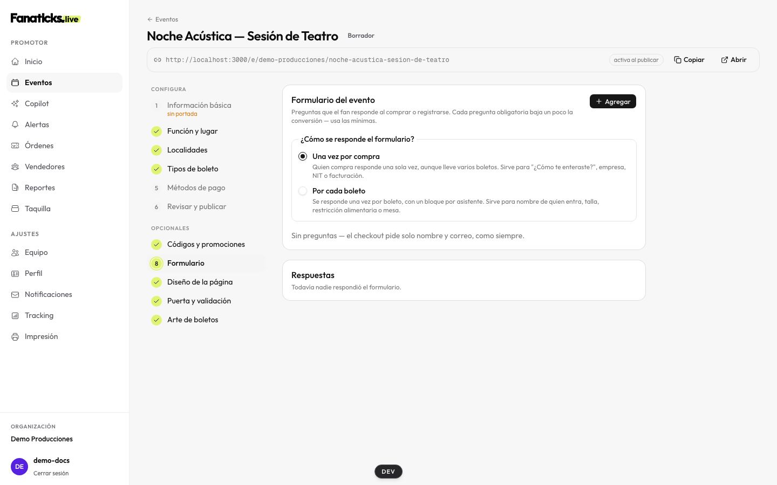This screenshot has width=777, height=485.
Task: Click the Inicio home icon
Action: click(x=15, y=61)
